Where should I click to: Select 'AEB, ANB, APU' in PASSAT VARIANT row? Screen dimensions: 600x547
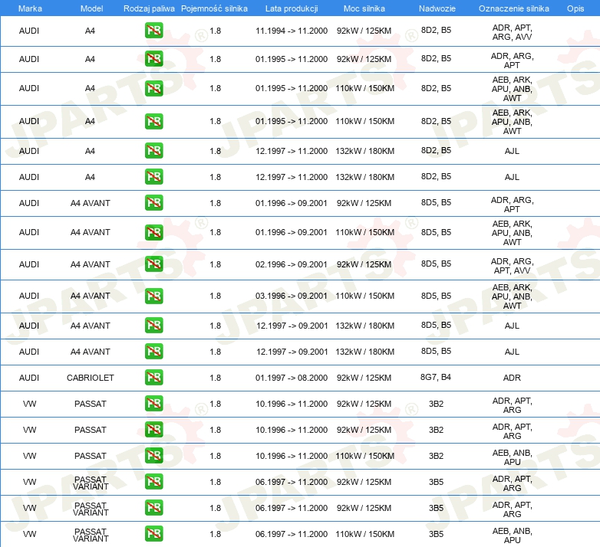(512, 536)
